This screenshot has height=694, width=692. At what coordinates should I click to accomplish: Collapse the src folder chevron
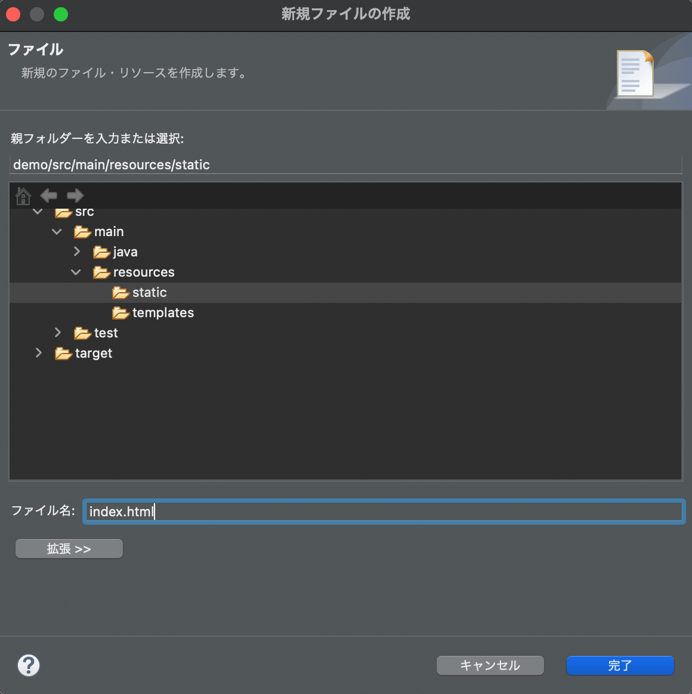[38, 212]
